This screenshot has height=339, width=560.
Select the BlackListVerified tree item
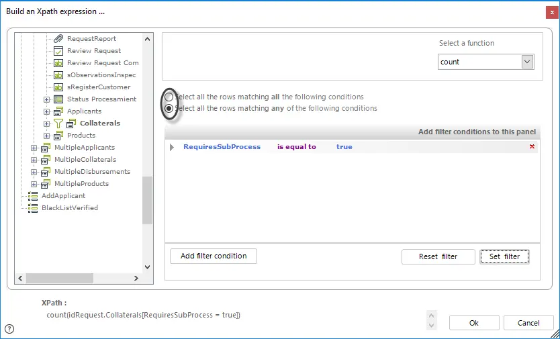(70, 208)
